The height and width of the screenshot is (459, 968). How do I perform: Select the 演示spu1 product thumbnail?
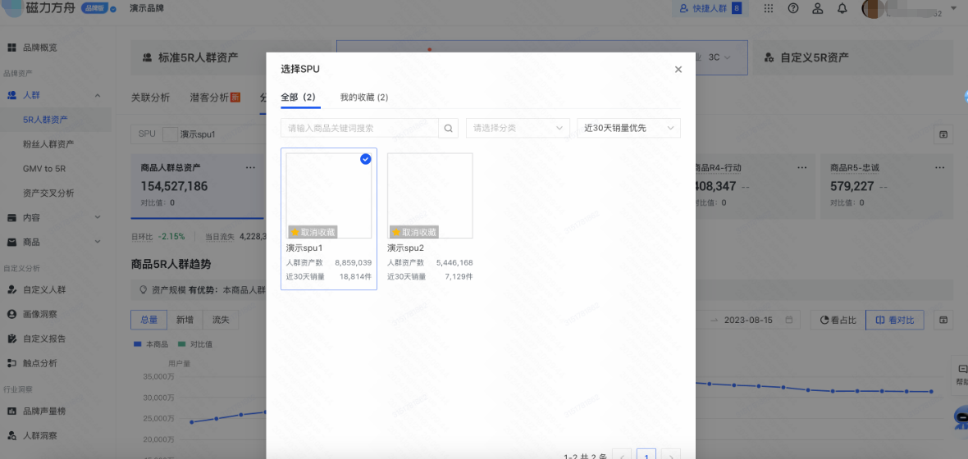tap(329, 196)
